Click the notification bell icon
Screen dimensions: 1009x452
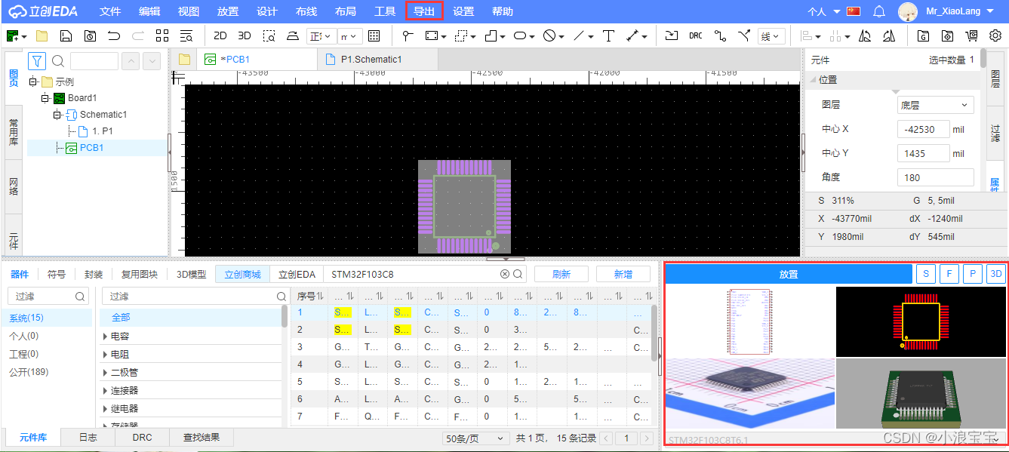[878, 11]
